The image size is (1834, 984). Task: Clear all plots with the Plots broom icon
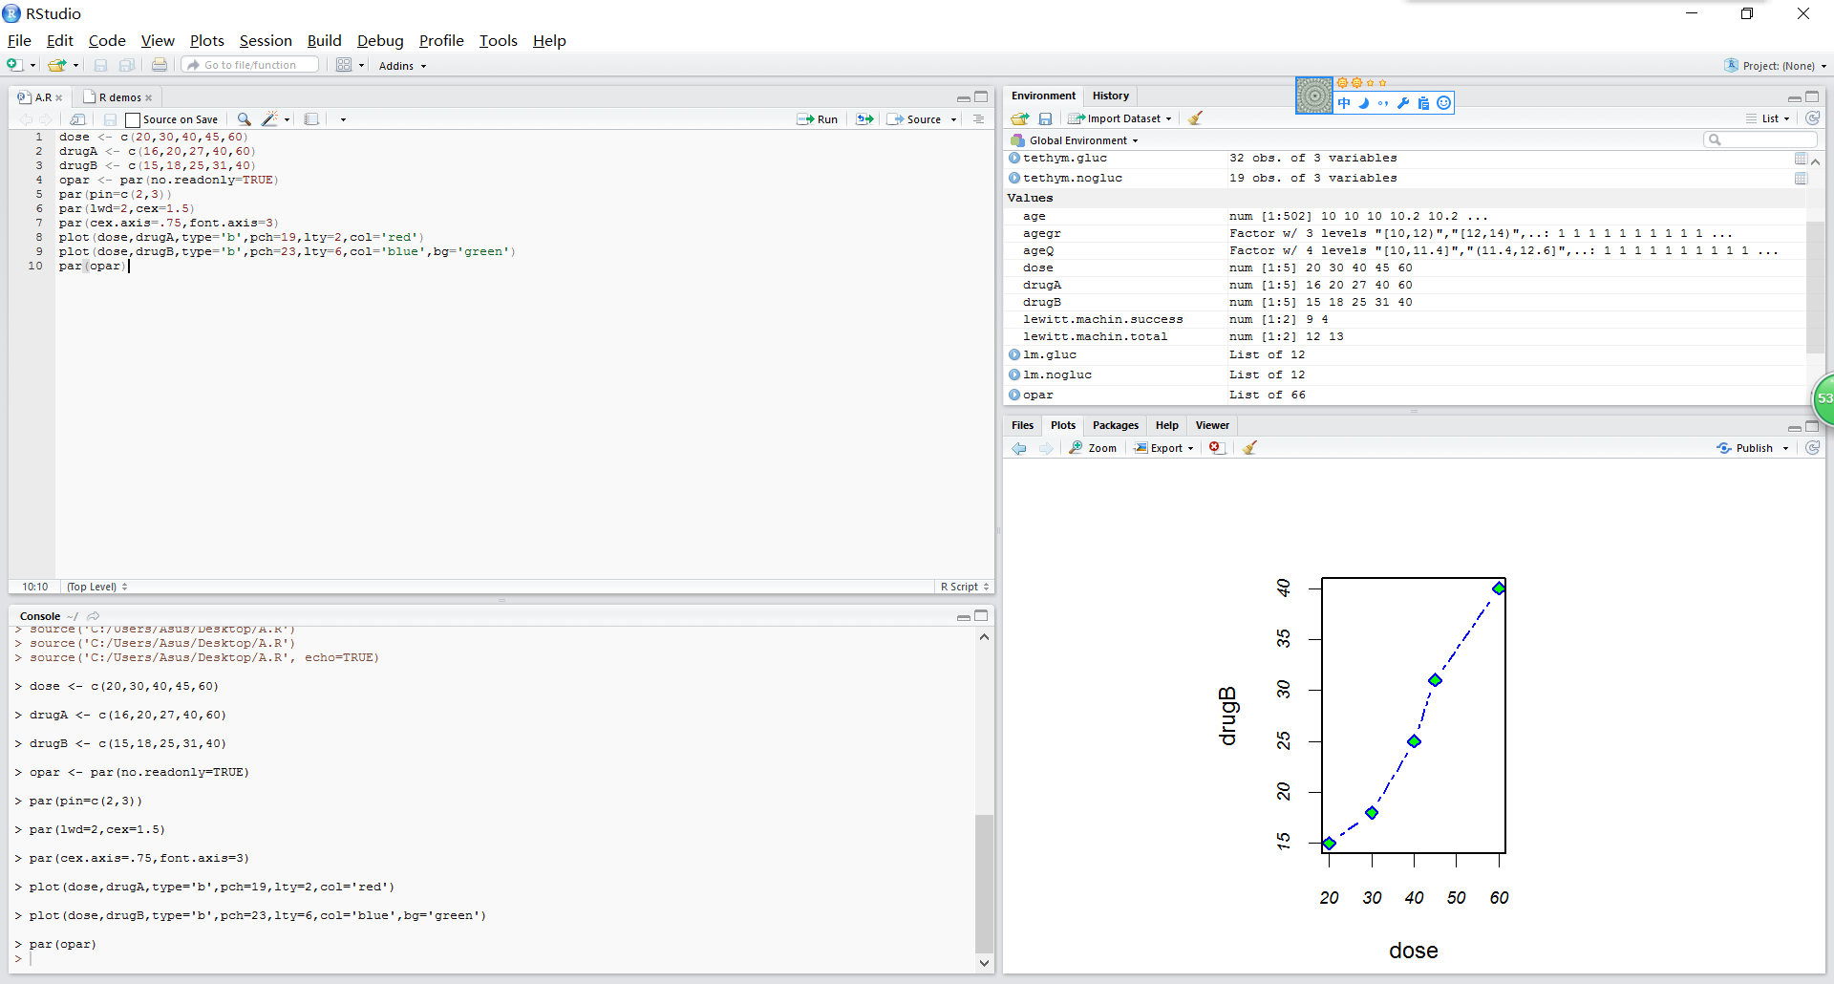(x=1249, y=448)
